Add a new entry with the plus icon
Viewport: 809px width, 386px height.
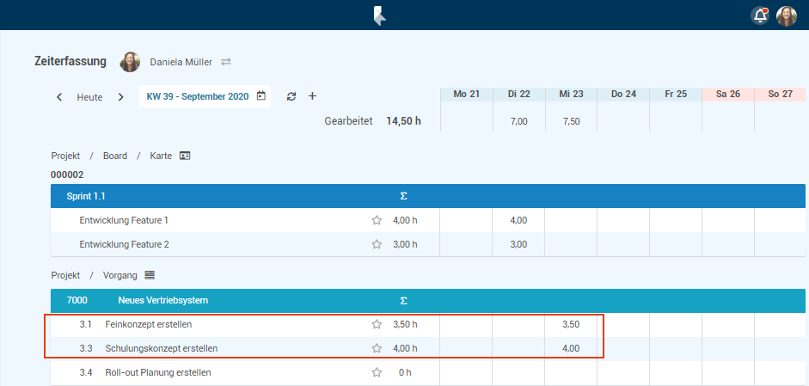[x=312, y=96]
